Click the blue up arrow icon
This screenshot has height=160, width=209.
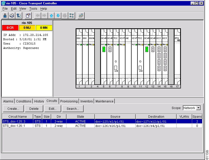51,16
